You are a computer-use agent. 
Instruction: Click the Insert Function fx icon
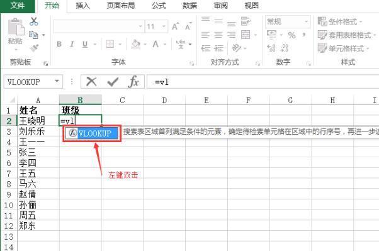pos(133,82)
